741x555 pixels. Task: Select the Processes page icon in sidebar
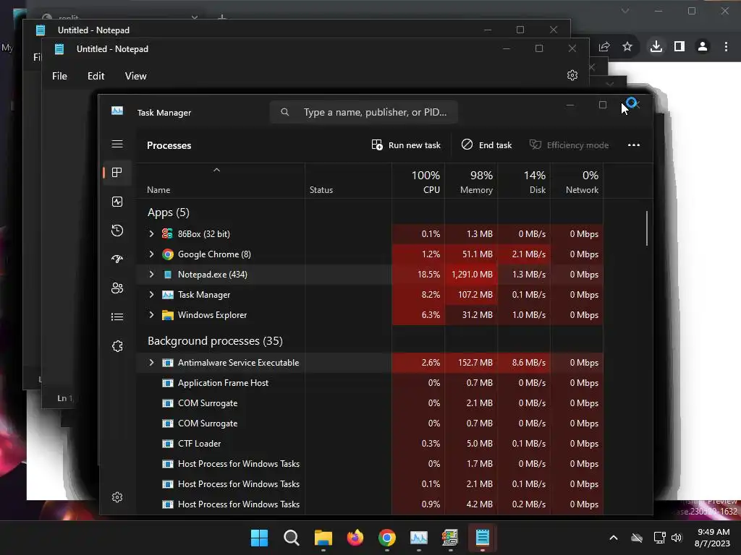pos(117,173)
